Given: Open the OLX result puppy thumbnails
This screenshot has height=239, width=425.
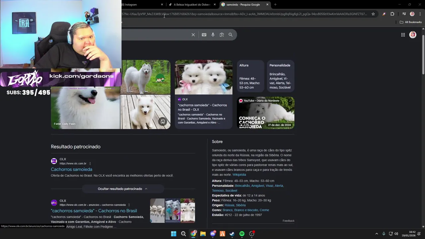Looking at the screenshot, I should (x=172, y=210).
